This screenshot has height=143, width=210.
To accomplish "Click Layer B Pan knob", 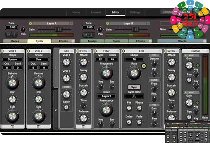I will point(100,29).
